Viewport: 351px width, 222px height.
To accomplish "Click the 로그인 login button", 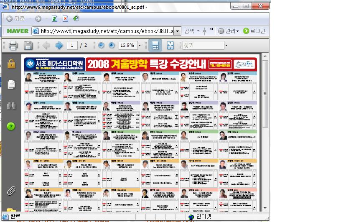I will click(254, 31).
